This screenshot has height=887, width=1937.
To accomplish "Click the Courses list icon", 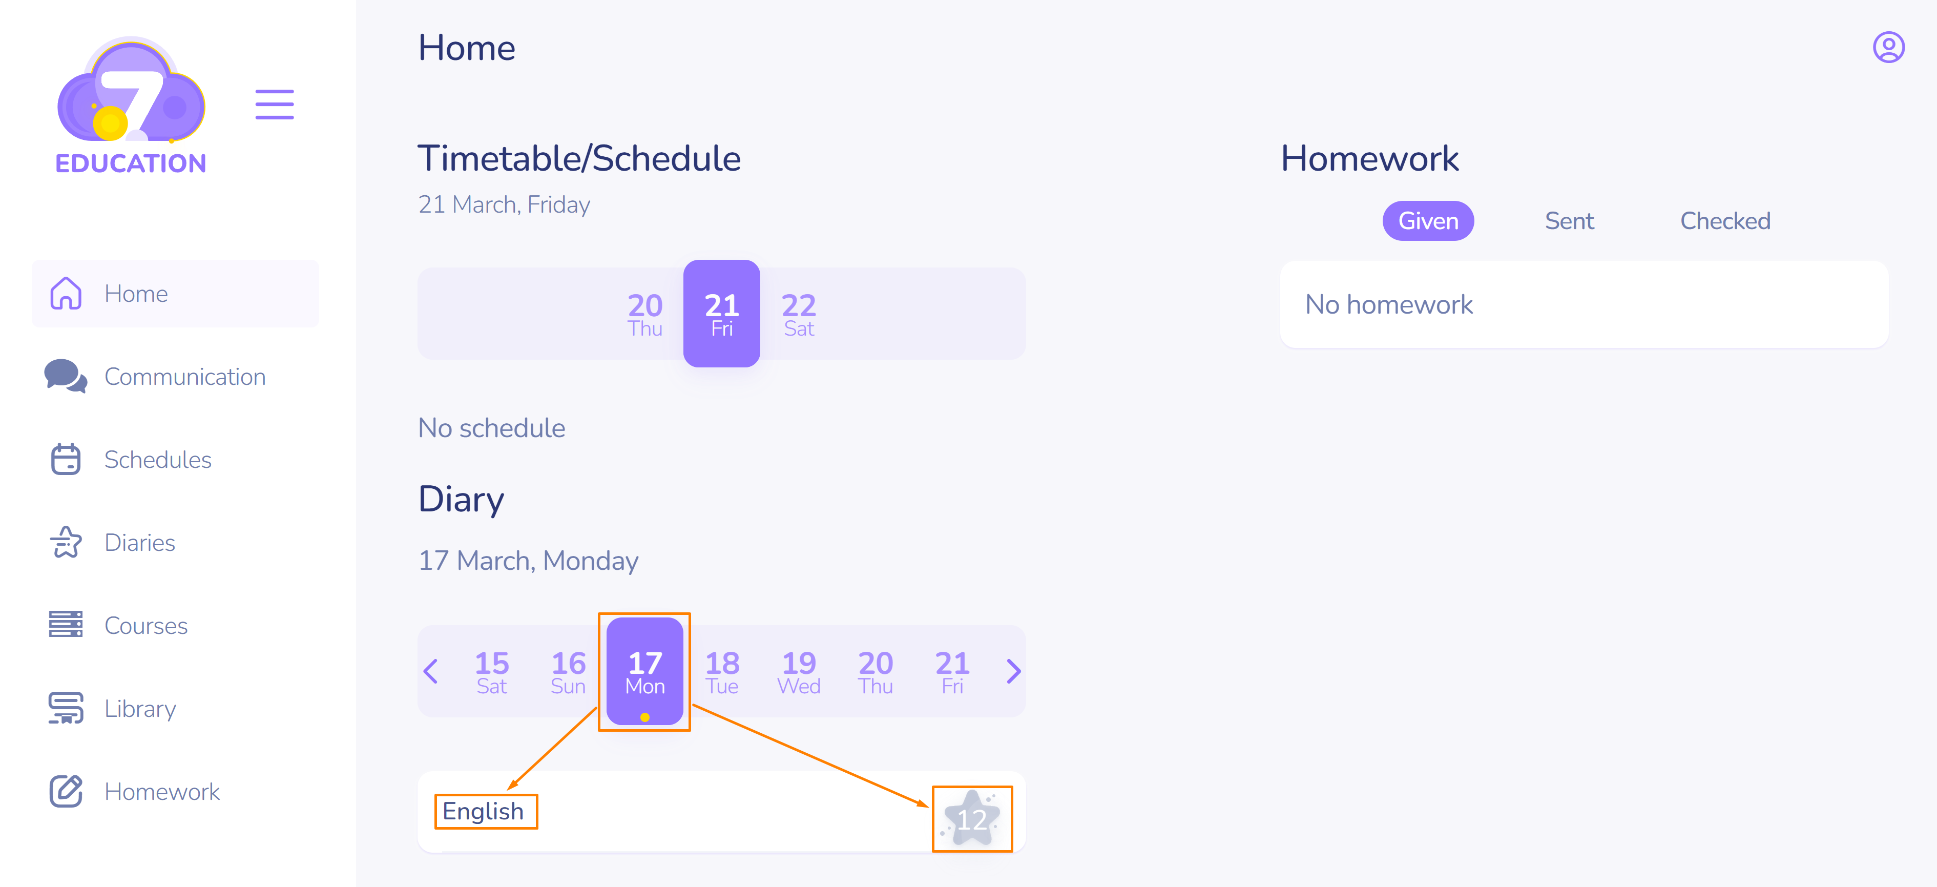I will [66, 625].
